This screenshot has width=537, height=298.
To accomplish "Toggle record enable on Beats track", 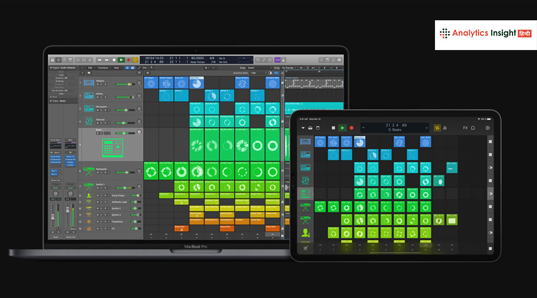I will tap(106, 133).
